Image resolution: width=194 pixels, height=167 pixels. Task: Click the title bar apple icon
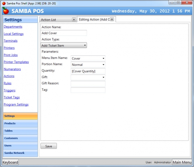[4, 3]
